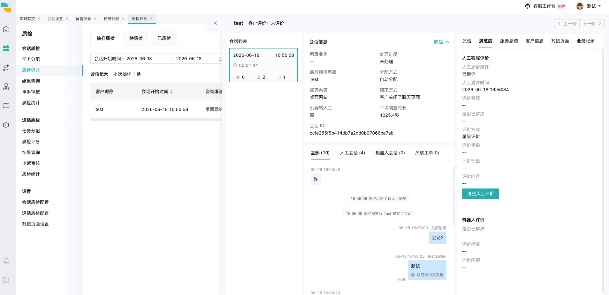Show 全部 (10) messages tab
The height and width of the screenshot is (295, 609).
click(x=320, y=153)
